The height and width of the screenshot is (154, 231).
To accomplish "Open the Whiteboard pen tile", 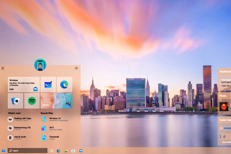I will coord(48,84).
